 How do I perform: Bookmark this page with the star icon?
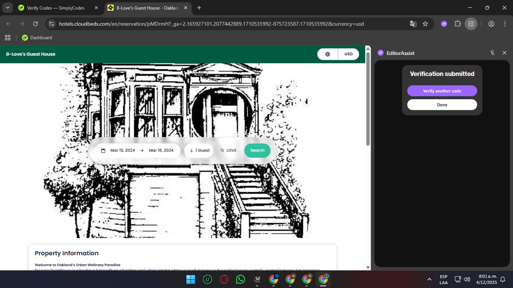[425, 24]
